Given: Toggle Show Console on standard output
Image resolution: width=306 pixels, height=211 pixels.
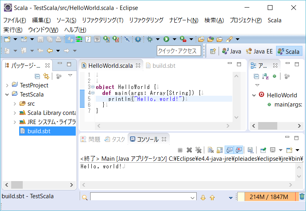Looking at the screenshot, I should coord(229,150).
